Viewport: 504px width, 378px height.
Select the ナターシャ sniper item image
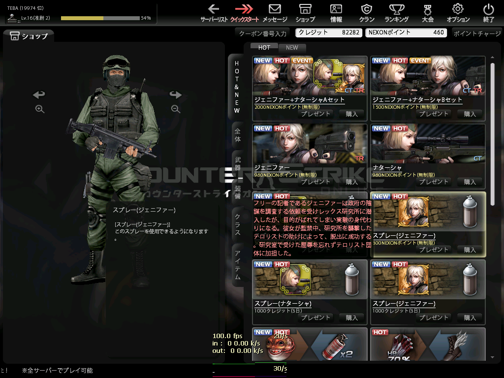(428, 144)
